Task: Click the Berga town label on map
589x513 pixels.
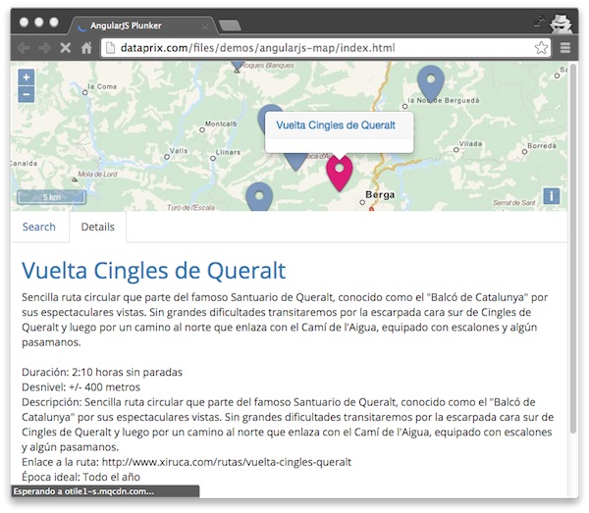Action: (x=380, y=194)
